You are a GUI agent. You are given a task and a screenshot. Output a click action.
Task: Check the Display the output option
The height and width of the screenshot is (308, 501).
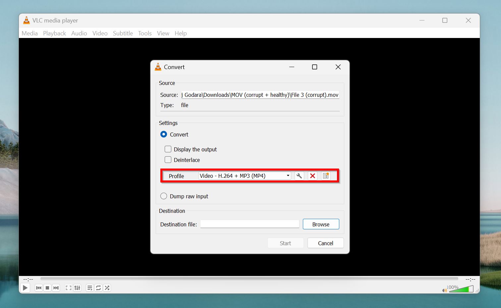(x=168, y=149)
